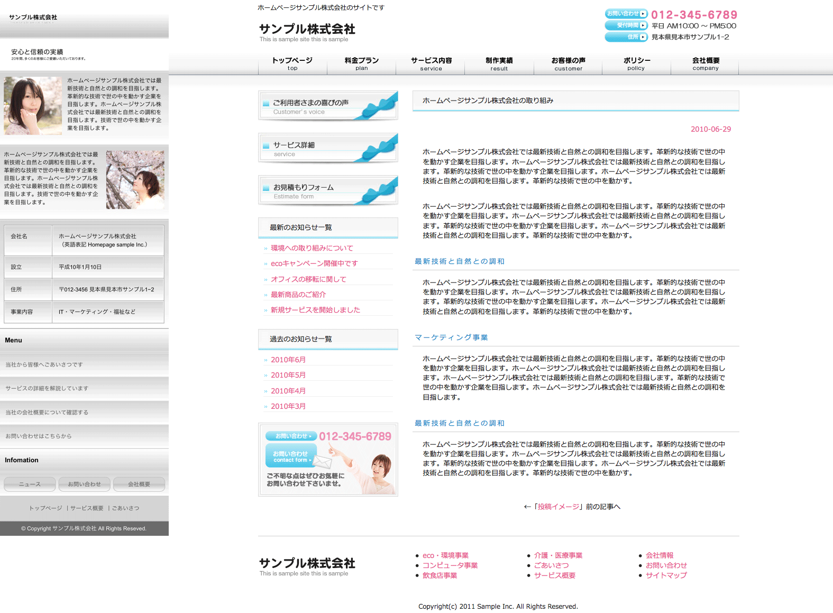
Task: Click the サンプル株式会社 header logo
Action: 307,30
